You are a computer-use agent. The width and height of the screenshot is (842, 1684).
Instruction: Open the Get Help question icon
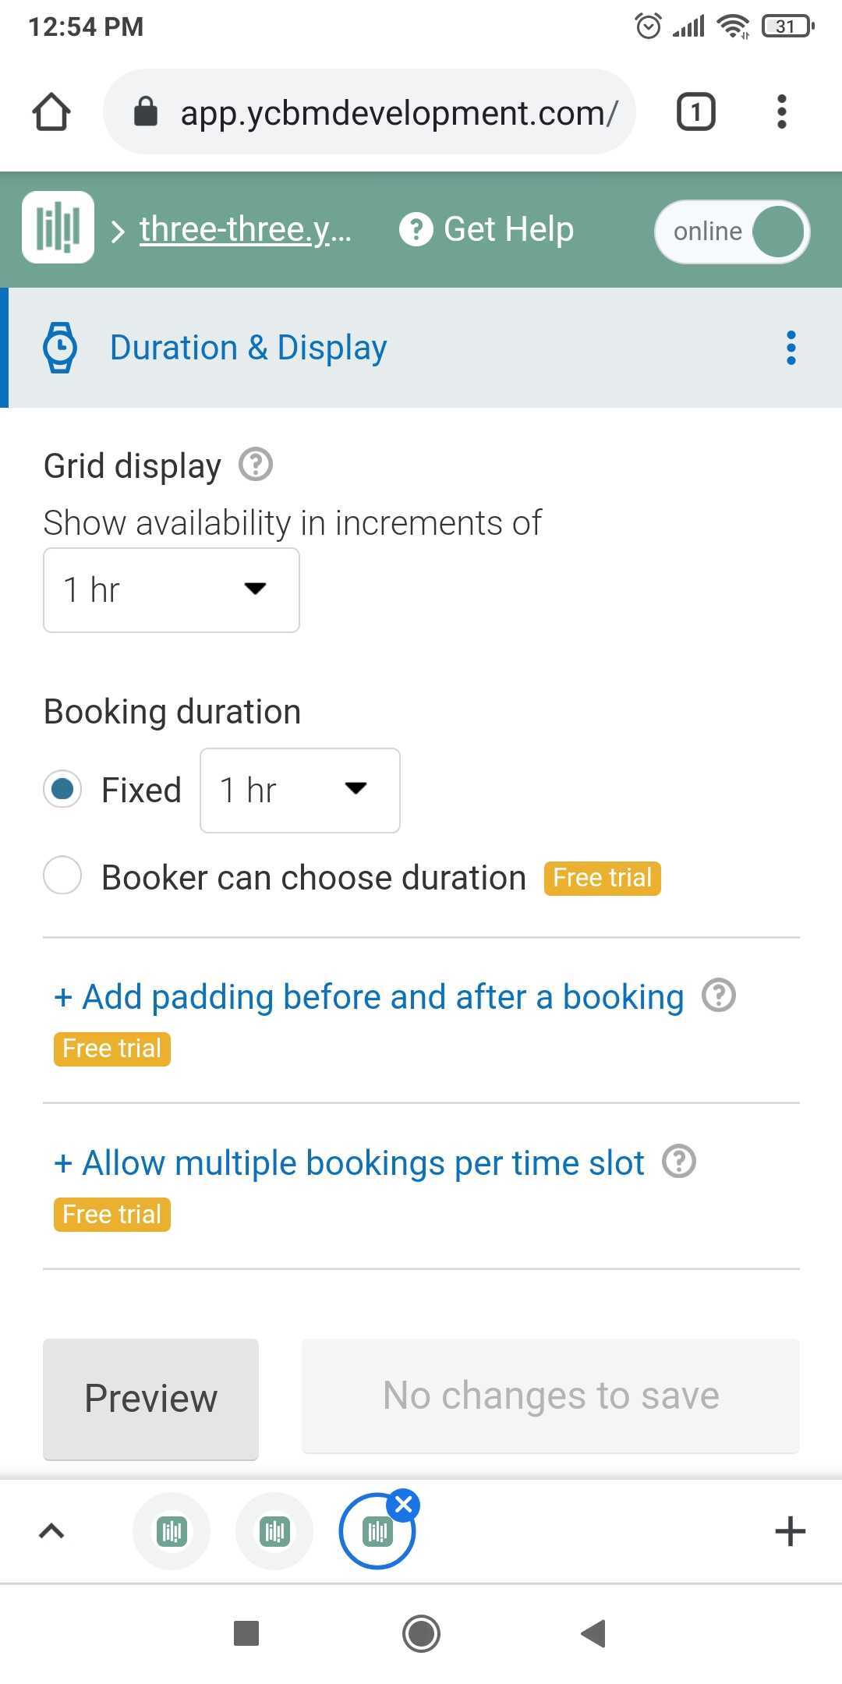[x=416, y=229]
